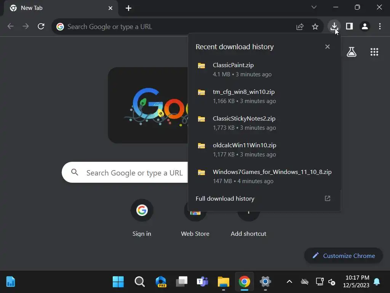
Task: Click the ClassicPaint.zip folder icon
Action: pos(201,66)
